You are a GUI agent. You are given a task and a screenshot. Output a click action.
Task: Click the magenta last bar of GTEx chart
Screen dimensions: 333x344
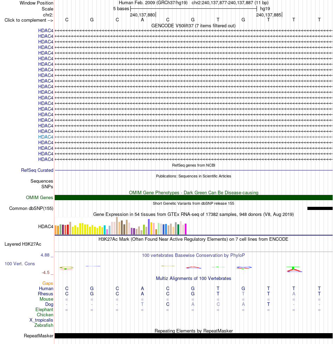pyautogui.click(x=185, y=229)
